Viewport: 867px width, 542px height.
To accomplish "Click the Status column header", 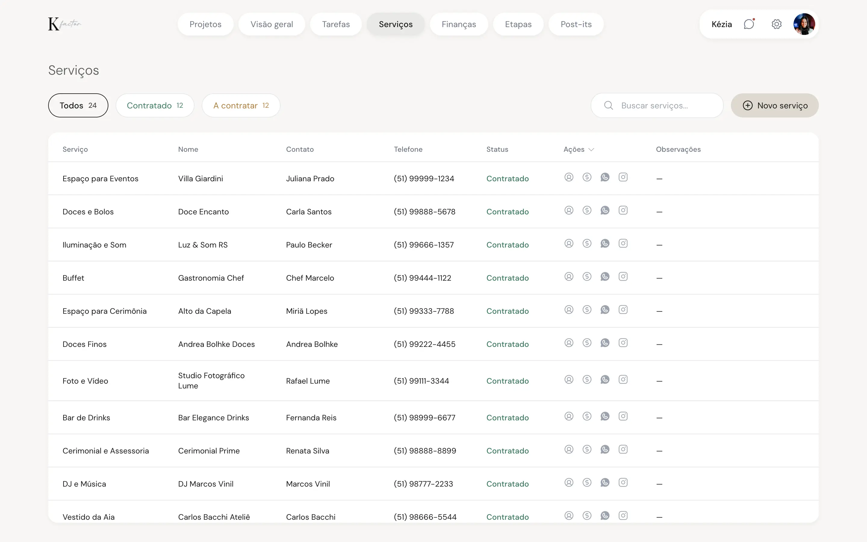I will click(497, 149).
